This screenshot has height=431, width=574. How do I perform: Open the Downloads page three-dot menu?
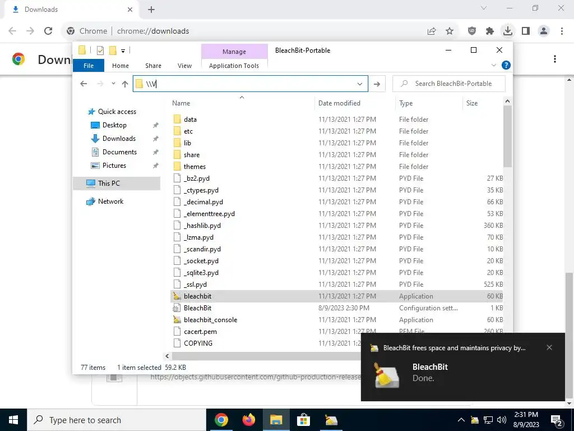555,59
